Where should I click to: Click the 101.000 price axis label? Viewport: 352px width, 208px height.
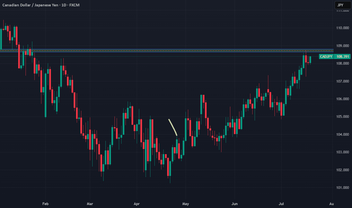tap(342, 188)
